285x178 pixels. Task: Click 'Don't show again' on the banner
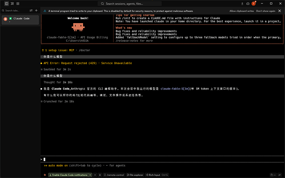point(266,11)
